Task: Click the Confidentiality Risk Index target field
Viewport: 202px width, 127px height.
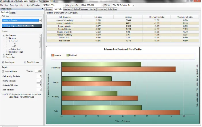Action: pyautogui.click(x=39, y=76)
